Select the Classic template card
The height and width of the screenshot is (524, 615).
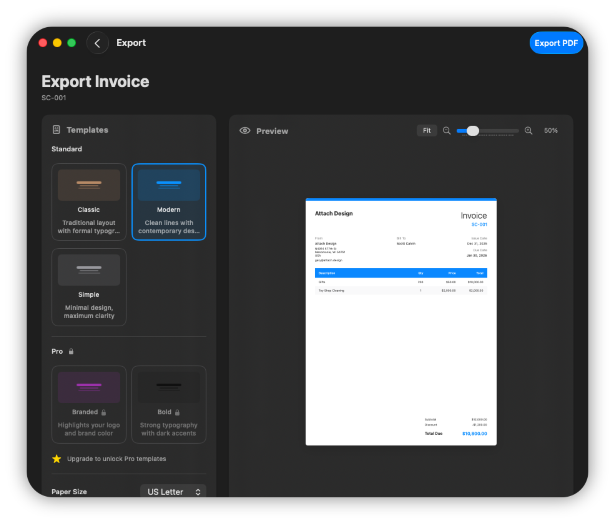[x=89, y=202]
